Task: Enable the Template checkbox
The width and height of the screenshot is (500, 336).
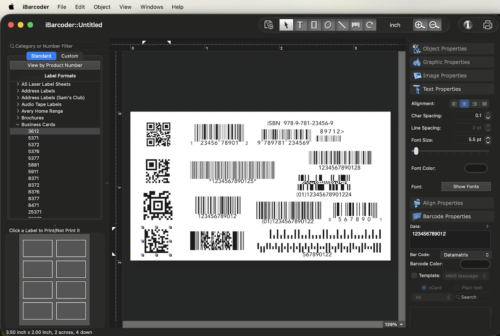Action: tap(414, 275)
